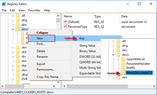
Task: Click the (Default) string value icon
Action: pyautogui.click(x=65, y=22)
